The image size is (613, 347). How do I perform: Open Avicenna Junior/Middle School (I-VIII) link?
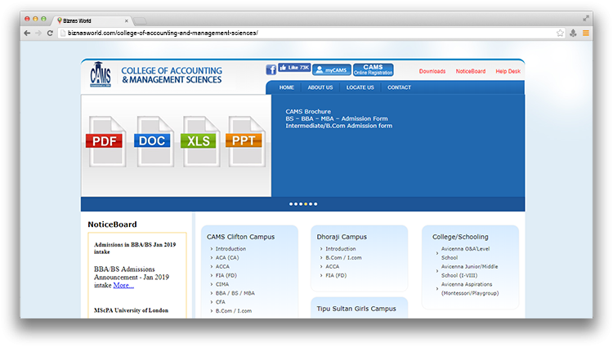469,271
